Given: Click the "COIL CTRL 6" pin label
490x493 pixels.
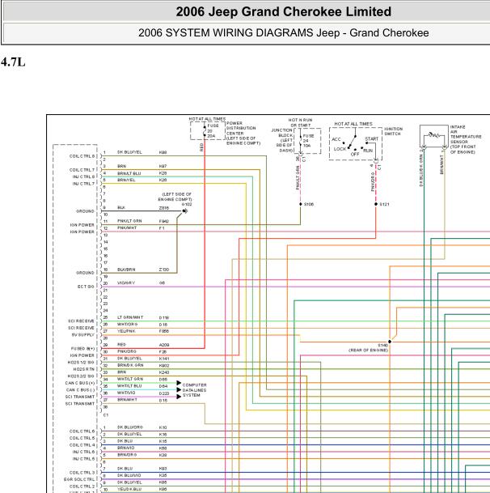Looking at the screenshot, I should (82, 431).
